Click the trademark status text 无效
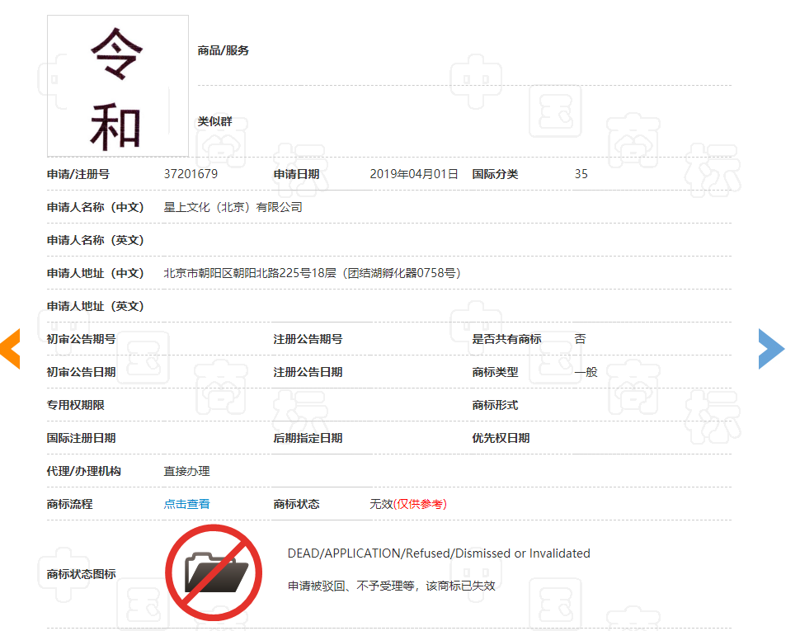The height and width of the screenshot is (631, 800). (381, 504)
